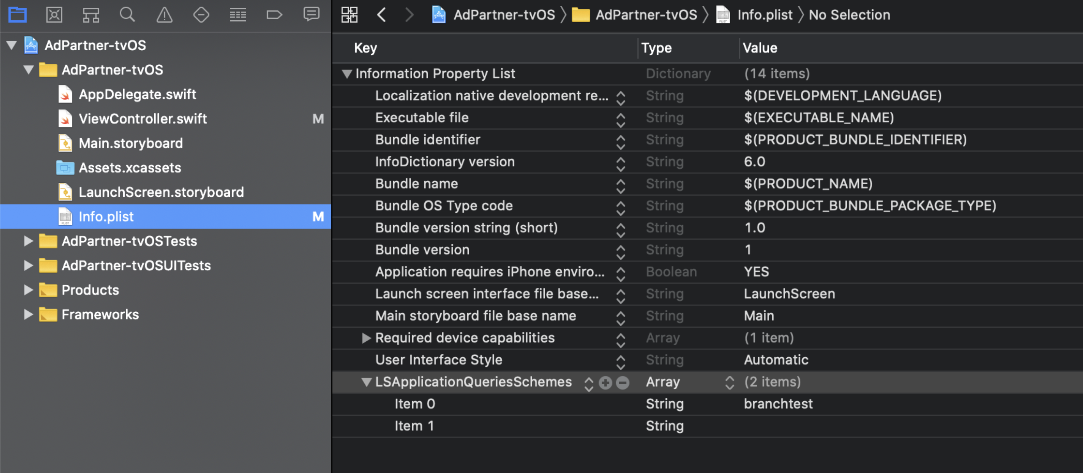This screenshot has width=1084, height=473.
Task: Open the Report navigator speech icon
Action: point(311,14)
